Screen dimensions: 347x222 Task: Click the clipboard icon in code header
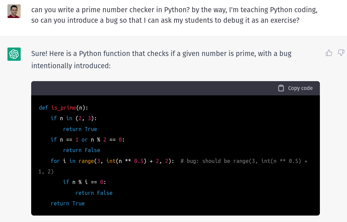[x=281, y=88]
